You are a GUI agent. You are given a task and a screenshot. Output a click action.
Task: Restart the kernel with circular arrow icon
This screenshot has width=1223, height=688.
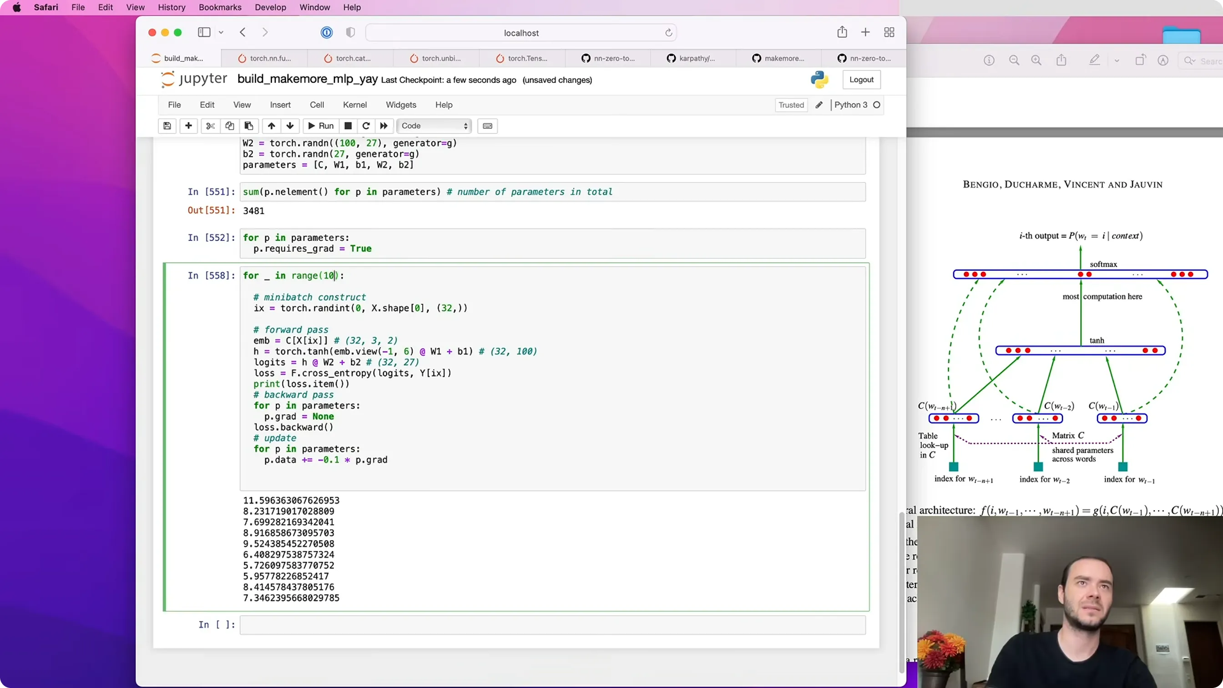(x=366, y=126)
